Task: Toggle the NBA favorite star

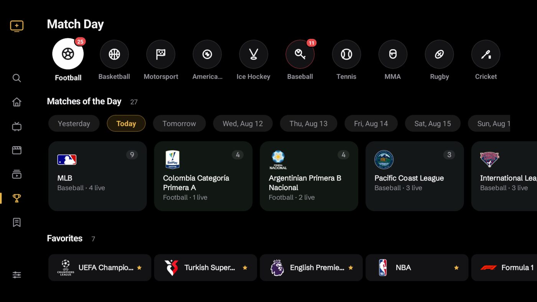Action: coord(456,268)
